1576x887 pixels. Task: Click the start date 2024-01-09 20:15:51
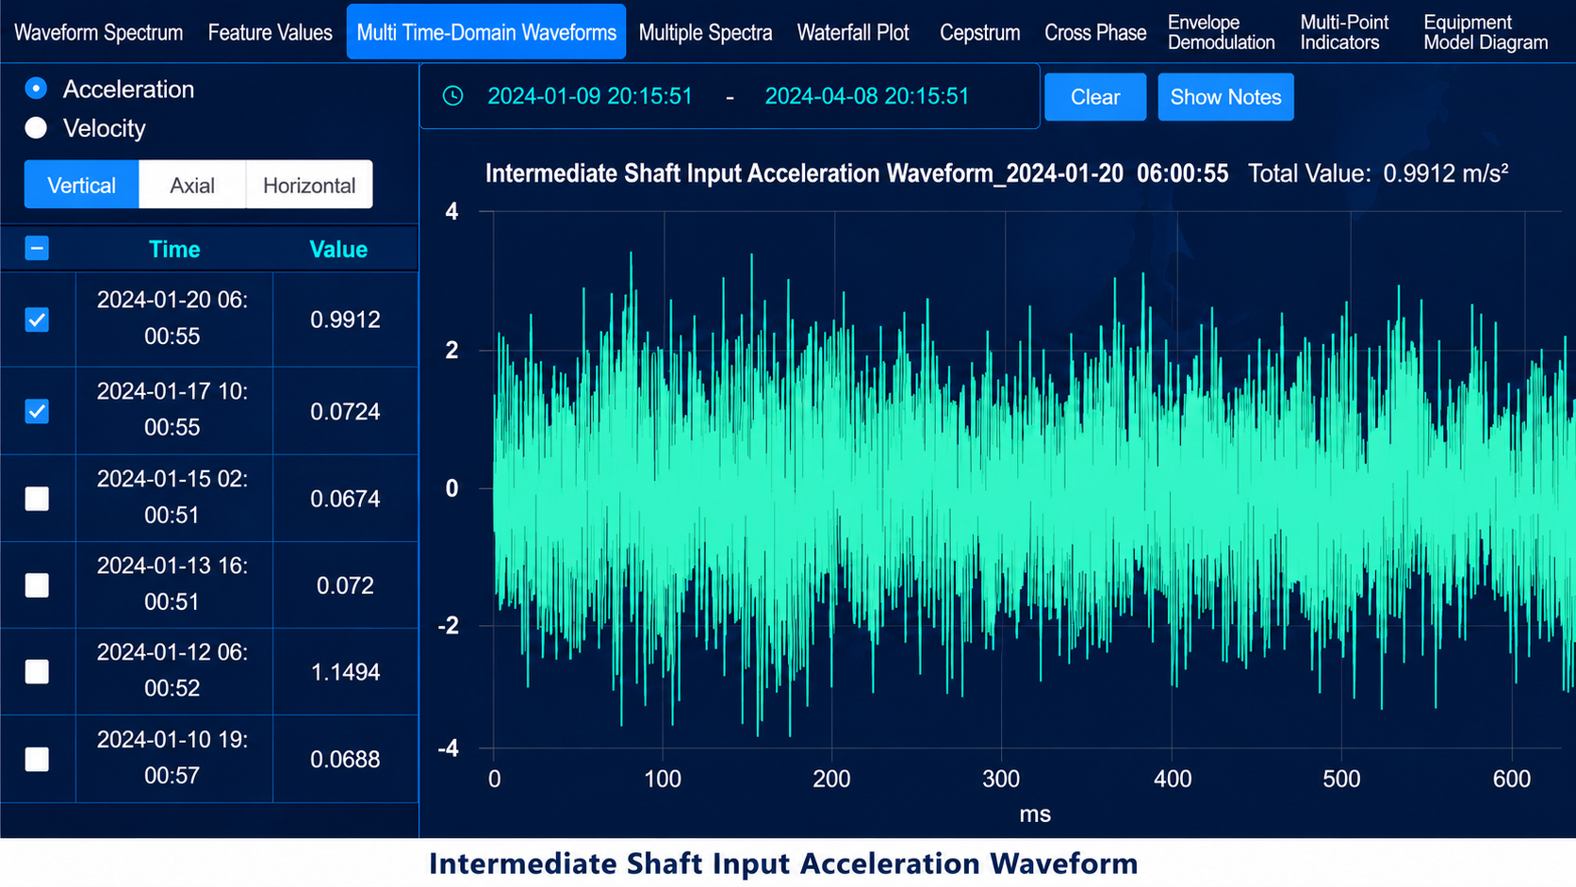590,96
